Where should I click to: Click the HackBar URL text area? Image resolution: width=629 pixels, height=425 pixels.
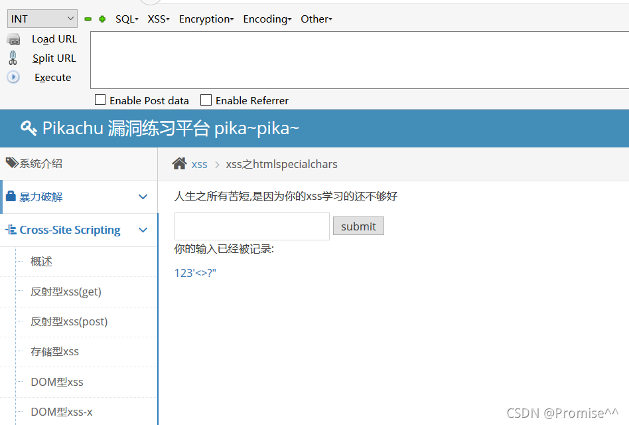[360, 60]
